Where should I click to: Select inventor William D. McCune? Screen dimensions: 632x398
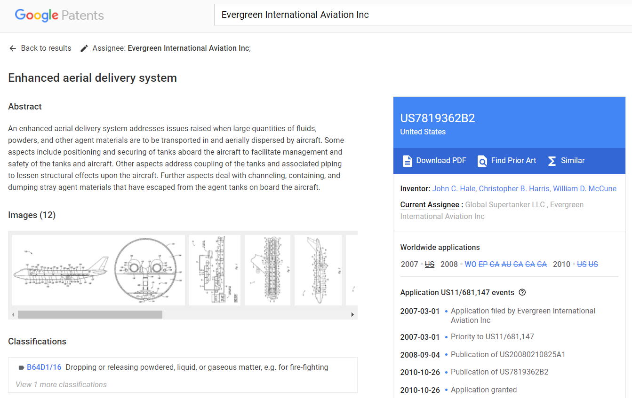point(584,188)
